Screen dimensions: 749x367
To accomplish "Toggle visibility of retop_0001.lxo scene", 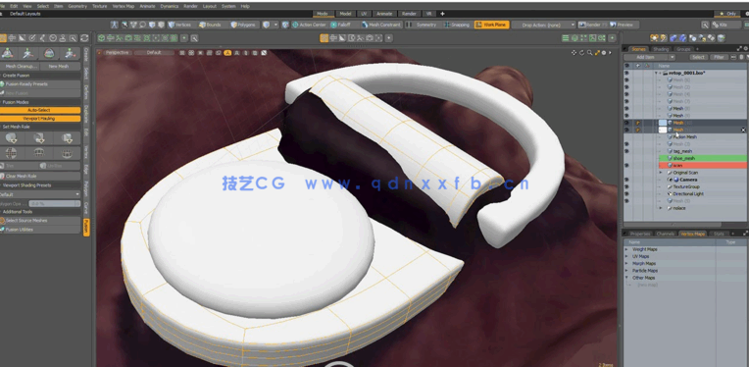I will click(626, 74).
